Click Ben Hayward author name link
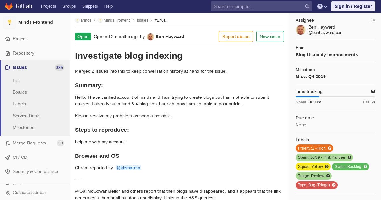The height and width of the screenshot is (200, 381). (170, 37)
